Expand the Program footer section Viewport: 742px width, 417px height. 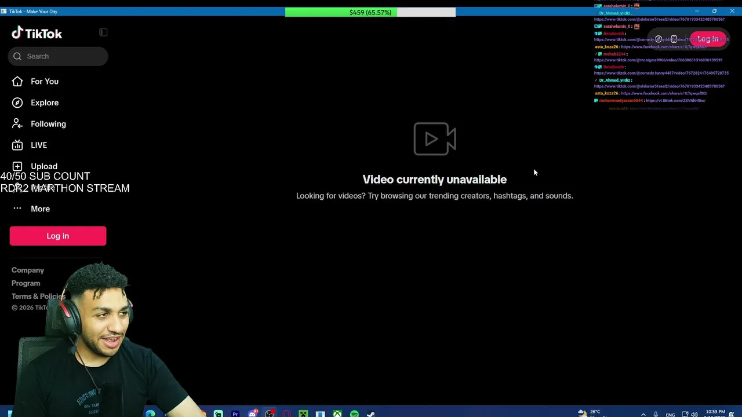coord(26,283)
